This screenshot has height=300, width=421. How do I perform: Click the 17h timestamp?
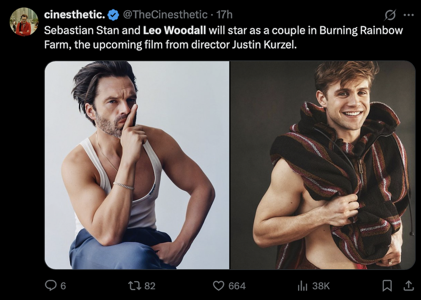[225, 15]
